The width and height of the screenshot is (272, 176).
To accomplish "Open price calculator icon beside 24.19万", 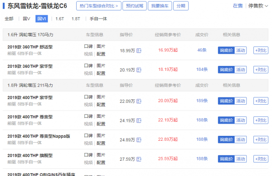I will tap(139, 120).
